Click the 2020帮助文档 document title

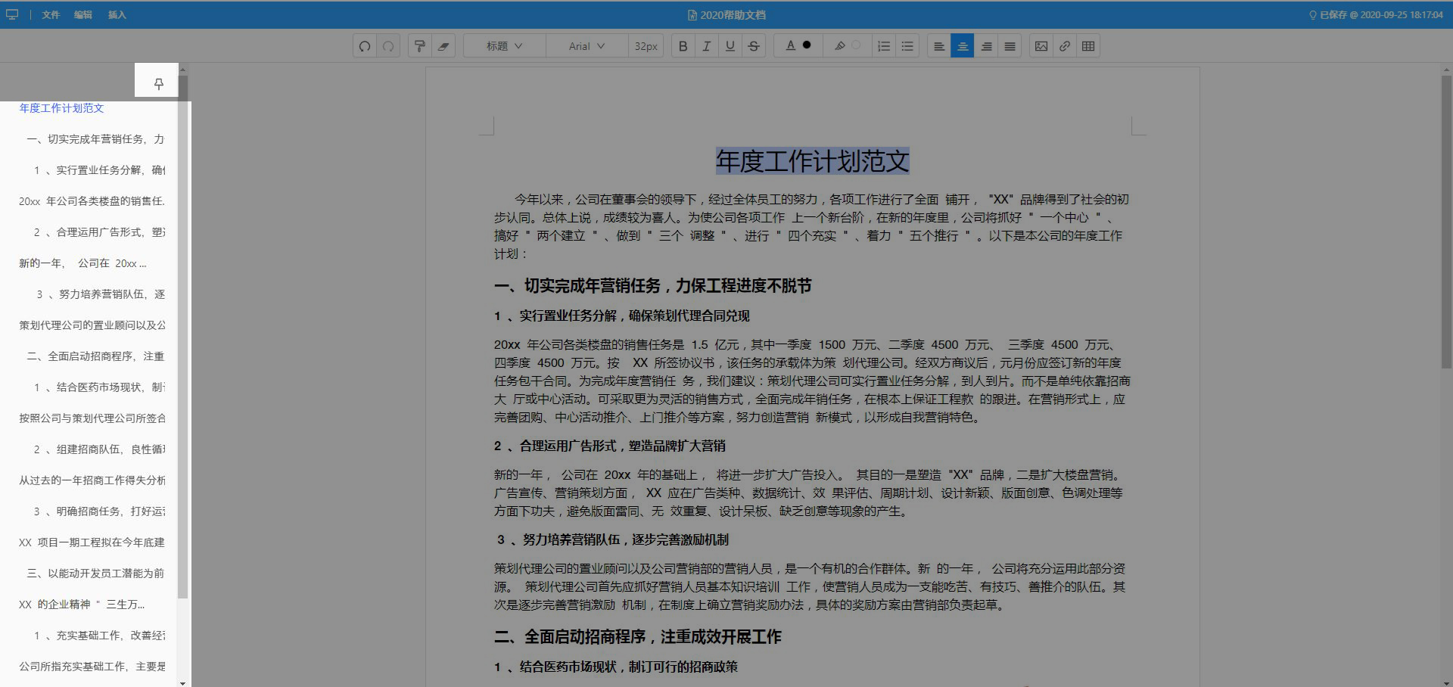click(726, 14)
